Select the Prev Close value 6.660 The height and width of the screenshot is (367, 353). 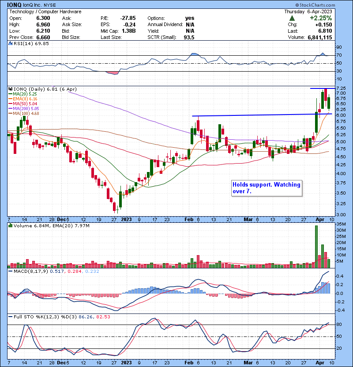click(x=43, y=37)
